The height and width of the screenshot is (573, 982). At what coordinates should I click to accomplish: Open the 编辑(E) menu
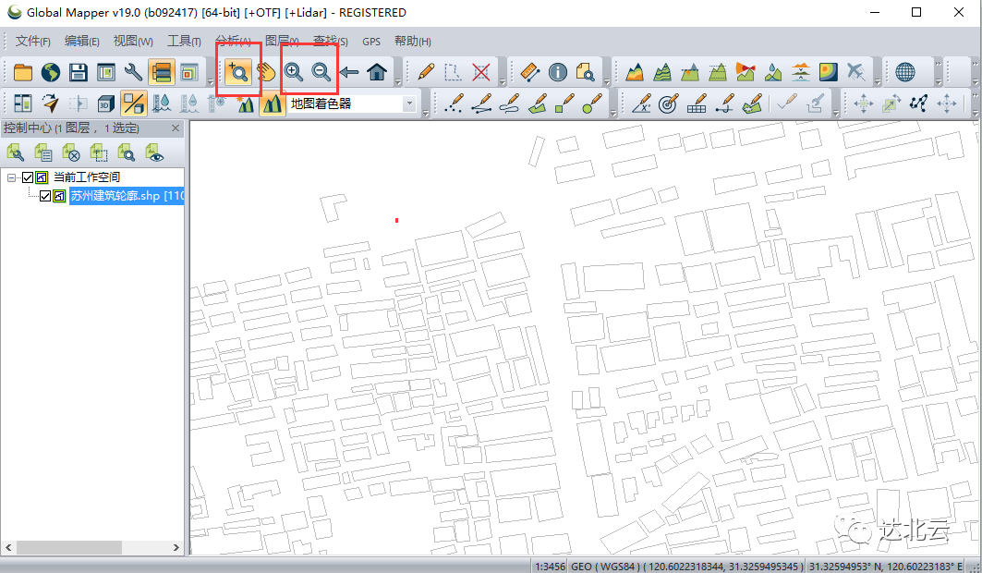point(81,42)
